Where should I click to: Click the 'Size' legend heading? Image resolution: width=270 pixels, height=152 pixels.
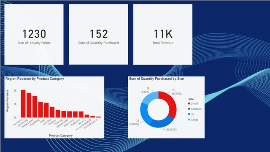191,99
